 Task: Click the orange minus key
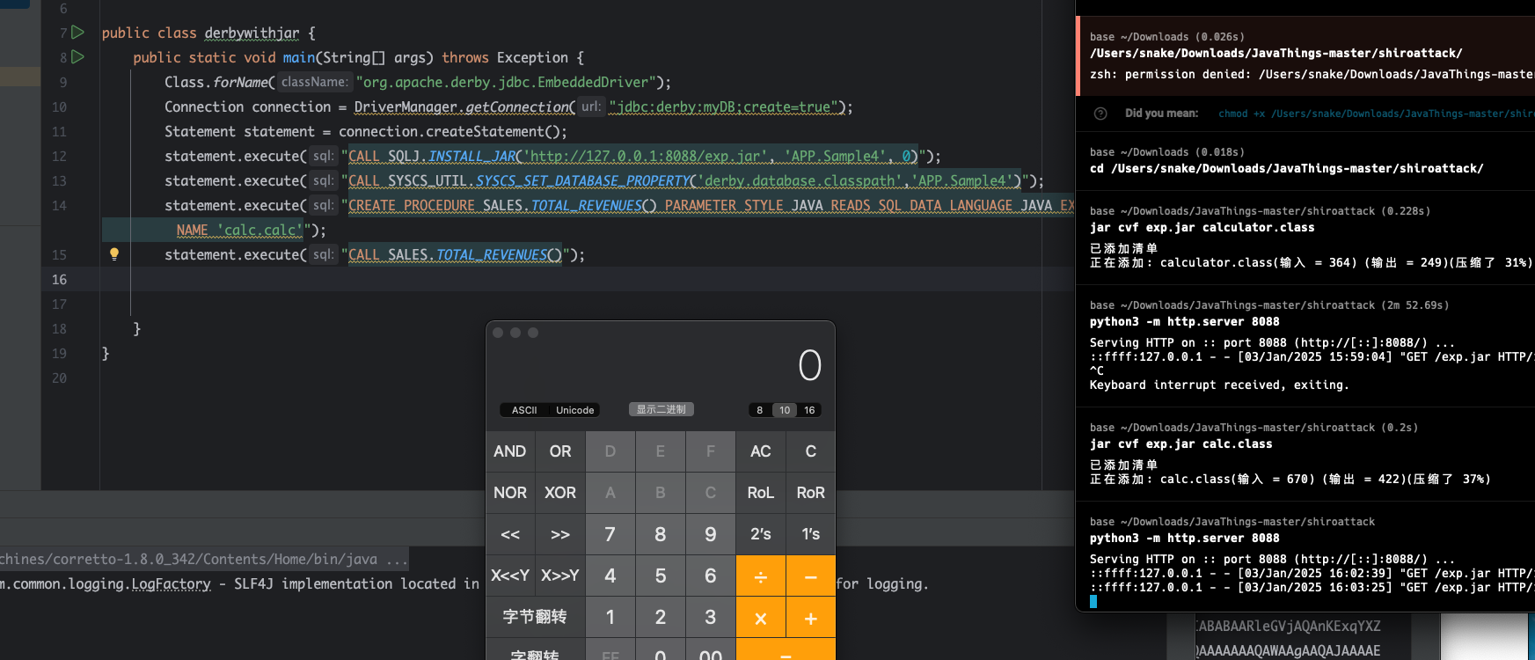click(x=811, y=576)
